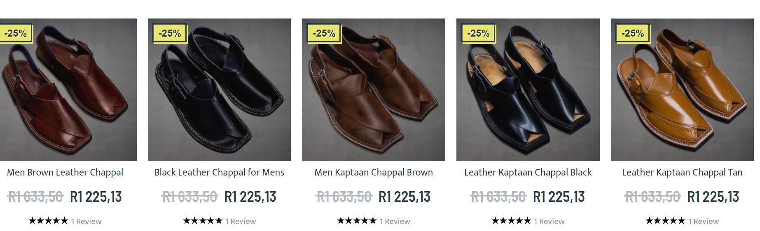The image size is (760, 231).
Task: Read 1 Review for Men Kaptaan Chappal Brown
Action: click(x=395, y=222)
